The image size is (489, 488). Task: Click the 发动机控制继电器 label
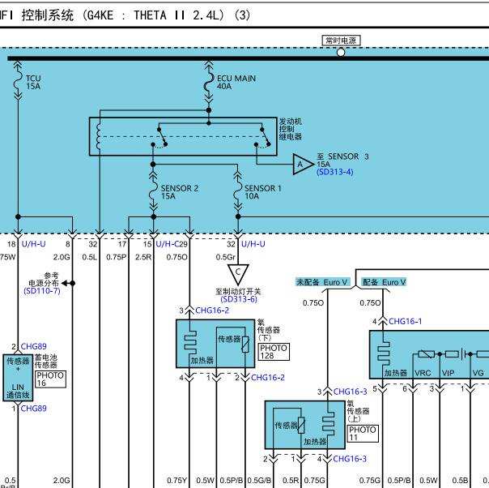[x=291, y=129]
